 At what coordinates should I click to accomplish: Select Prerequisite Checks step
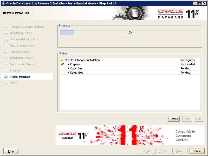pos(22,64)
